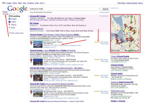Screen dimensions: 145x105
Task: Open the Chateau Victoria Hotel and Suites result
Action: [57, 68]
